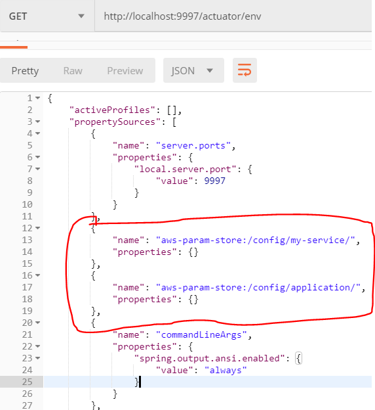
Task: Collapse spring.output.ansi.enabled fold at line 23
Action: 38,358
